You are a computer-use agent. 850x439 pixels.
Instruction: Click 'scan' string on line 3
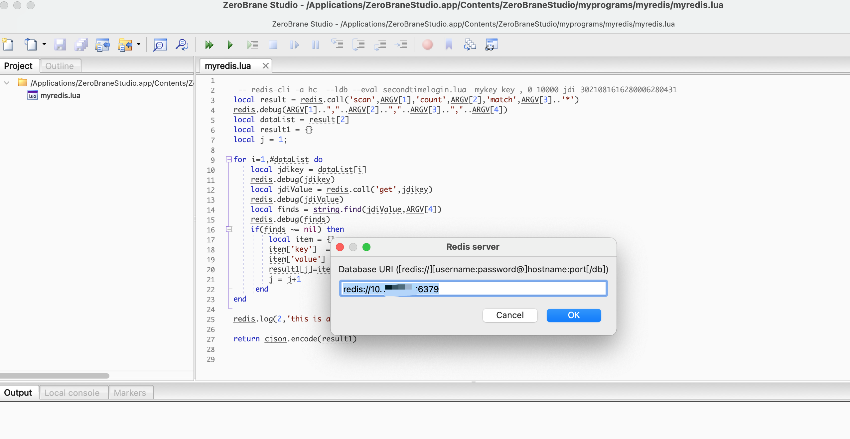coord(362,100)
